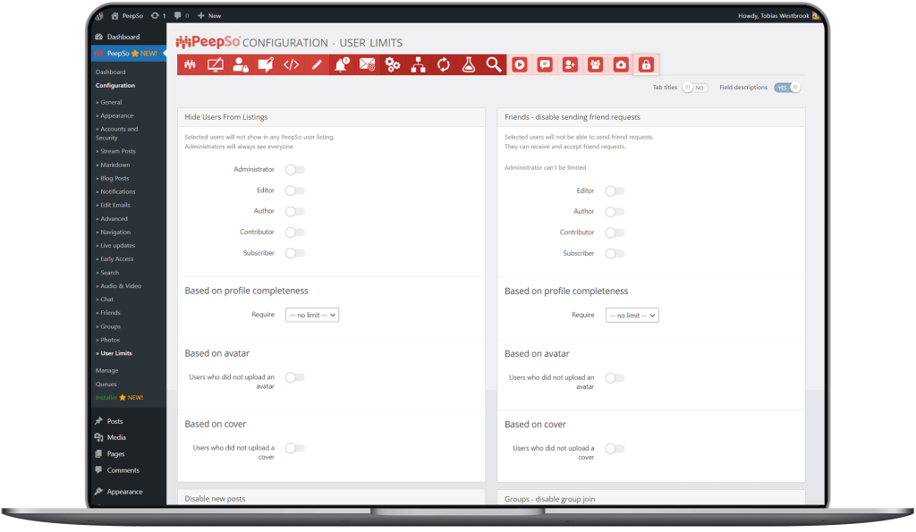Open Appearance icon in PeepSo red toolbar
This screenshot has height=532, width=916.
pyautogui.click(x=215, y=64)
